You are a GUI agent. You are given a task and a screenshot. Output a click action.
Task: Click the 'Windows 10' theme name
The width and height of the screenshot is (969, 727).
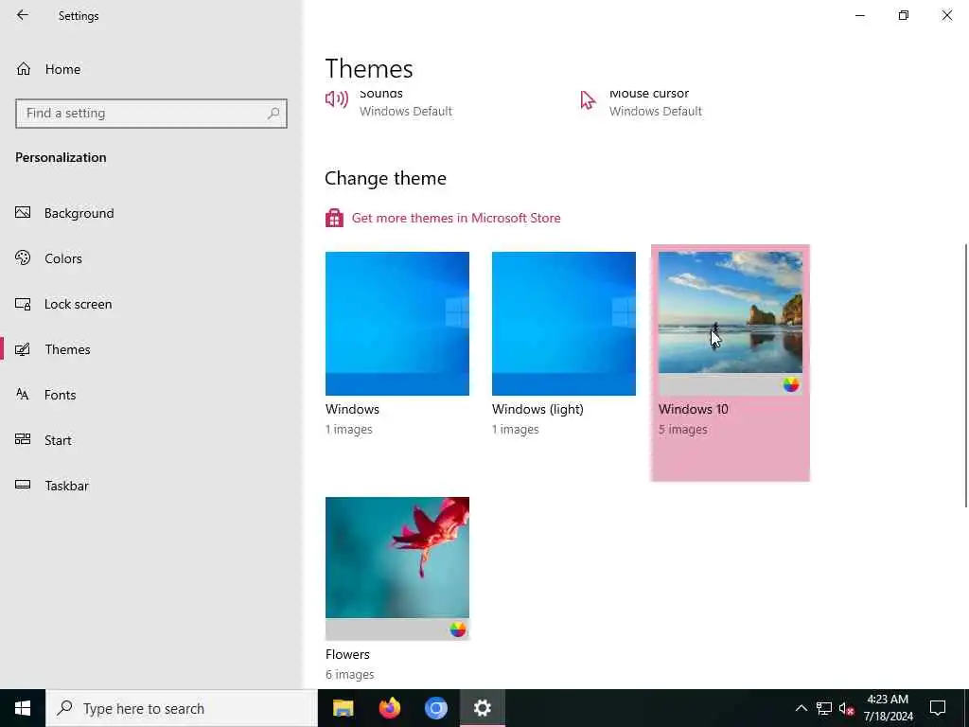(694, 409)
